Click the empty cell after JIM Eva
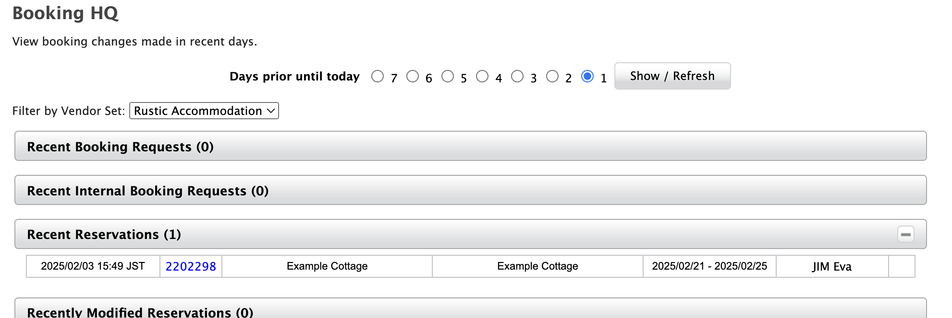Screen dimensions: 952x318 [901, 266]
